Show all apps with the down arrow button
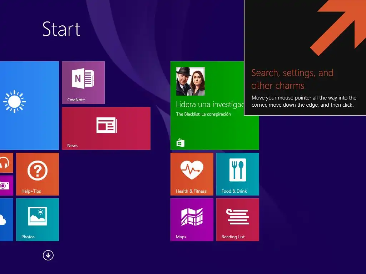 pos(48,255)
